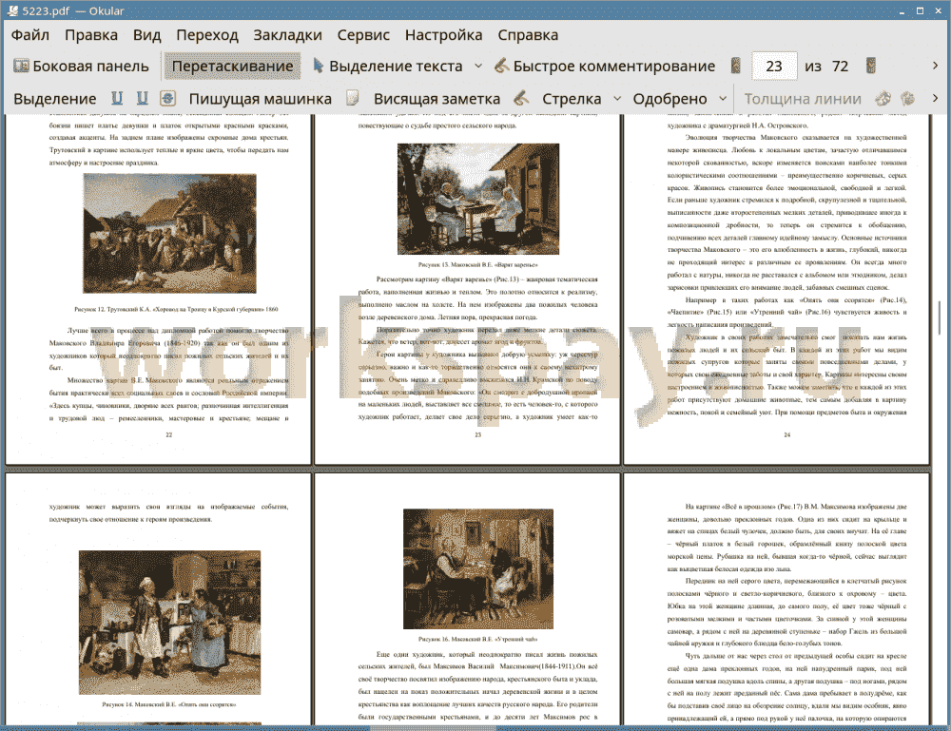Click painting image of Рисунок 14

pyautogui.click(x=170, y=622)
